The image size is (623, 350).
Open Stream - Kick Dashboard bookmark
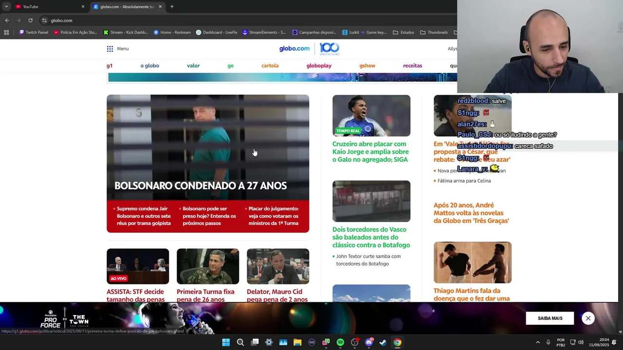126,33
